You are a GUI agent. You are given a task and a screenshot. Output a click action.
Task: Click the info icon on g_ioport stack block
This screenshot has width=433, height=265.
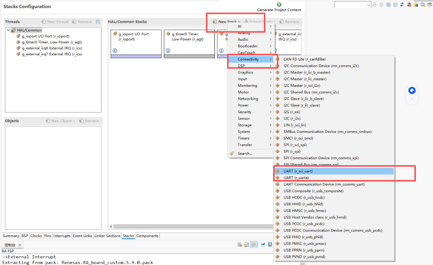tap(115, 50)
